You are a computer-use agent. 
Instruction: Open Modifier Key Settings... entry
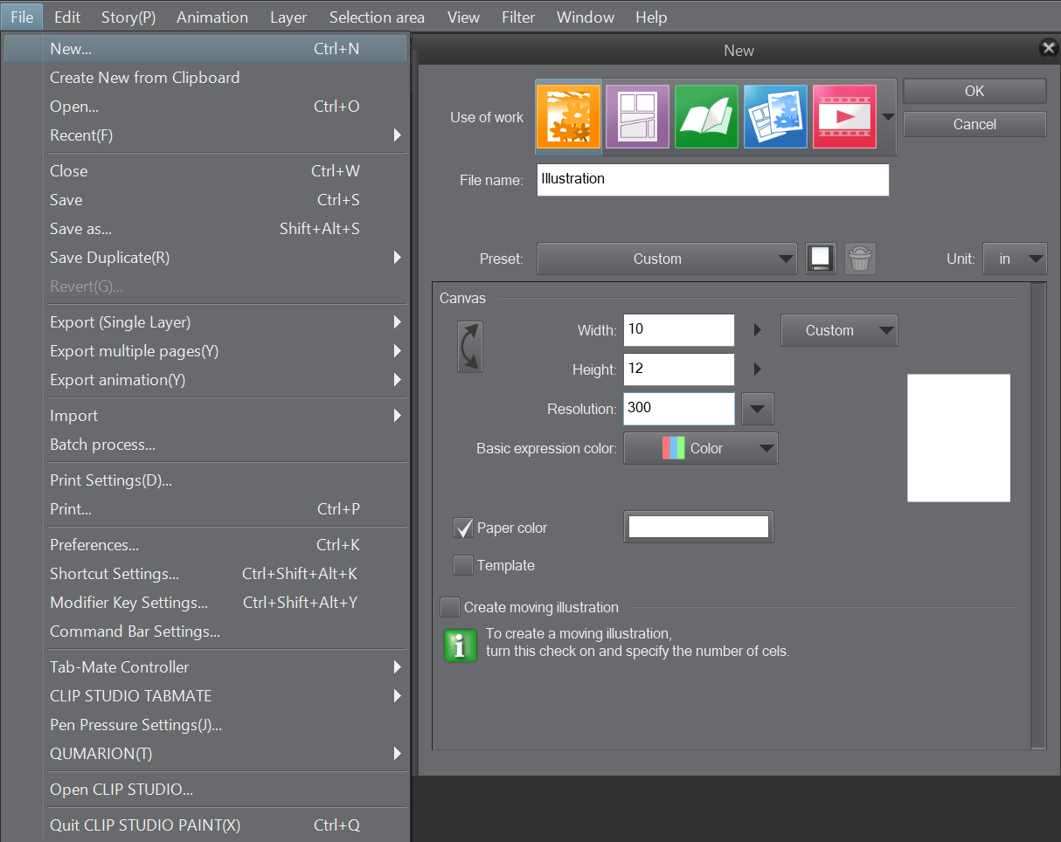205,603
